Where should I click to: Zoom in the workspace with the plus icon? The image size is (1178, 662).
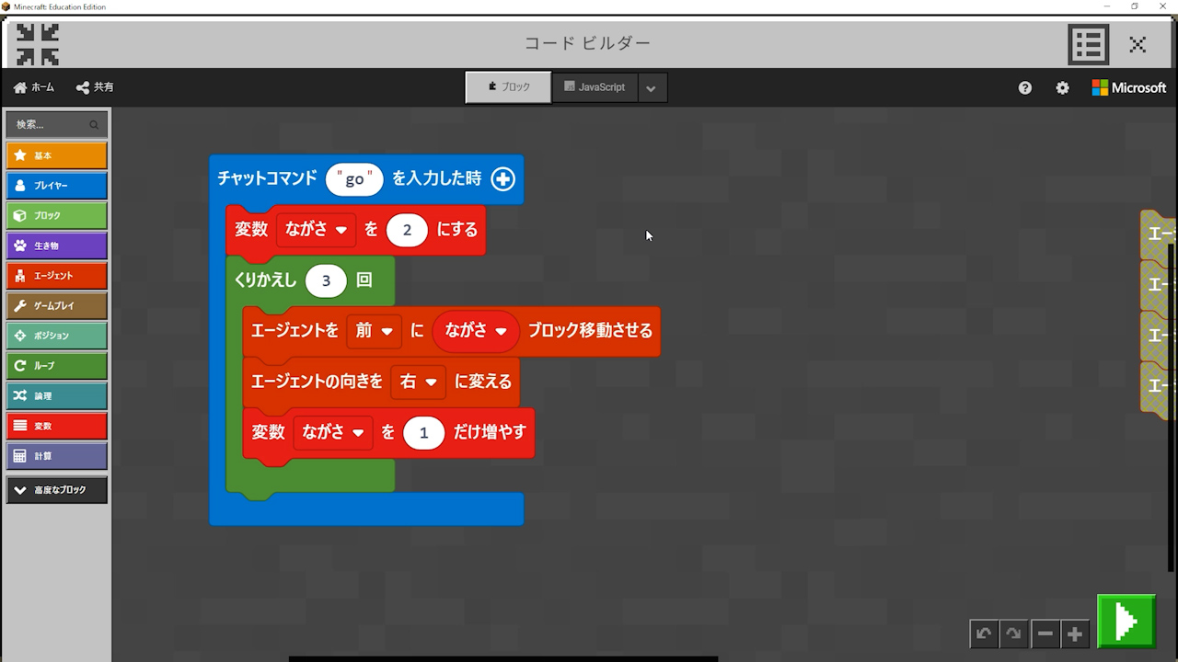coord(1074,633)
